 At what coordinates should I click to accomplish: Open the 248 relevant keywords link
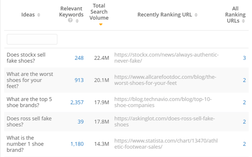(x=79, y=58)
